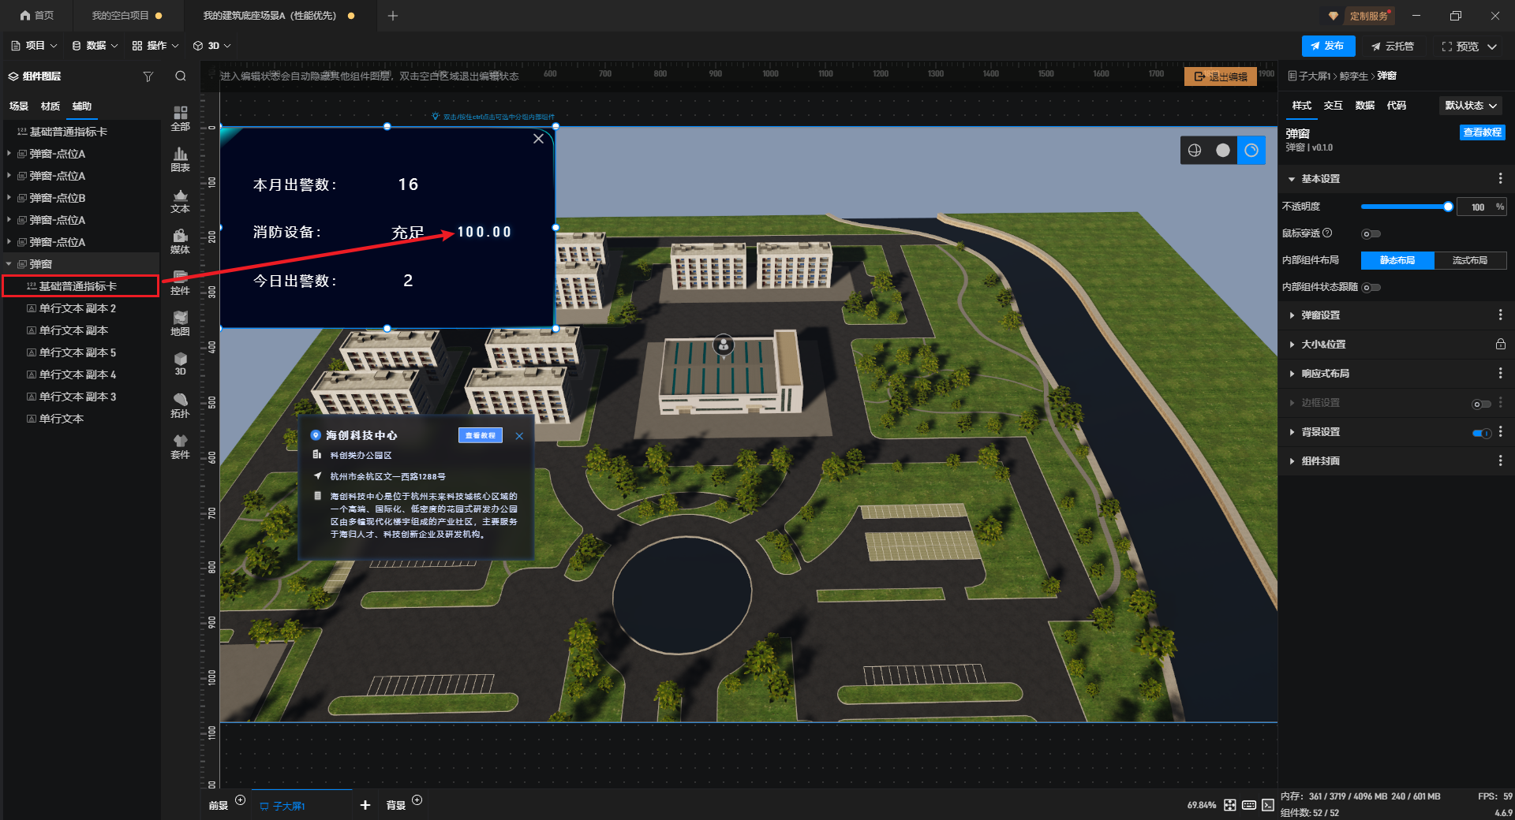Expand the 弹窗-点位B tree item
This screenshot has width=1515, height=820.
(9, 198)
